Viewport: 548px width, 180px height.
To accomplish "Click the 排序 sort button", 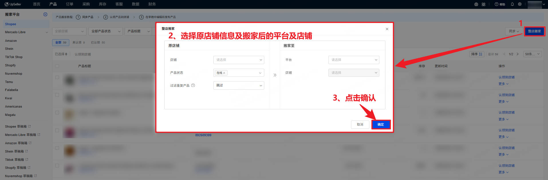I will [x=477, y=54].
